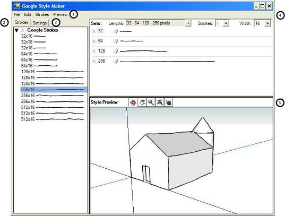
Task: Open the Strokes menu in menu bar
Action: [x=42, y=14]
